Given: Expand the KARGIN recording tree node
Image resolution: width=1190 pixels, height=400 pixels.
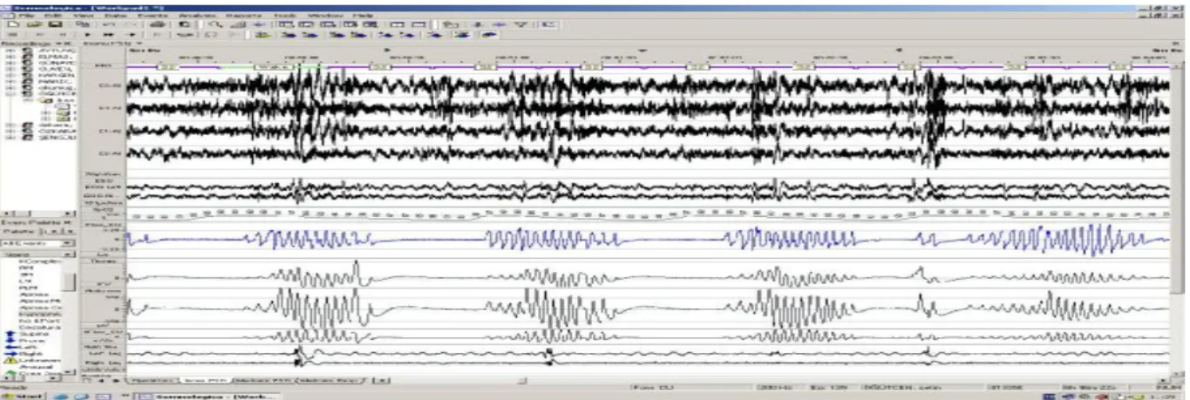Looking at the screenshot, I should pyautogui.click(x=10, y=75).
